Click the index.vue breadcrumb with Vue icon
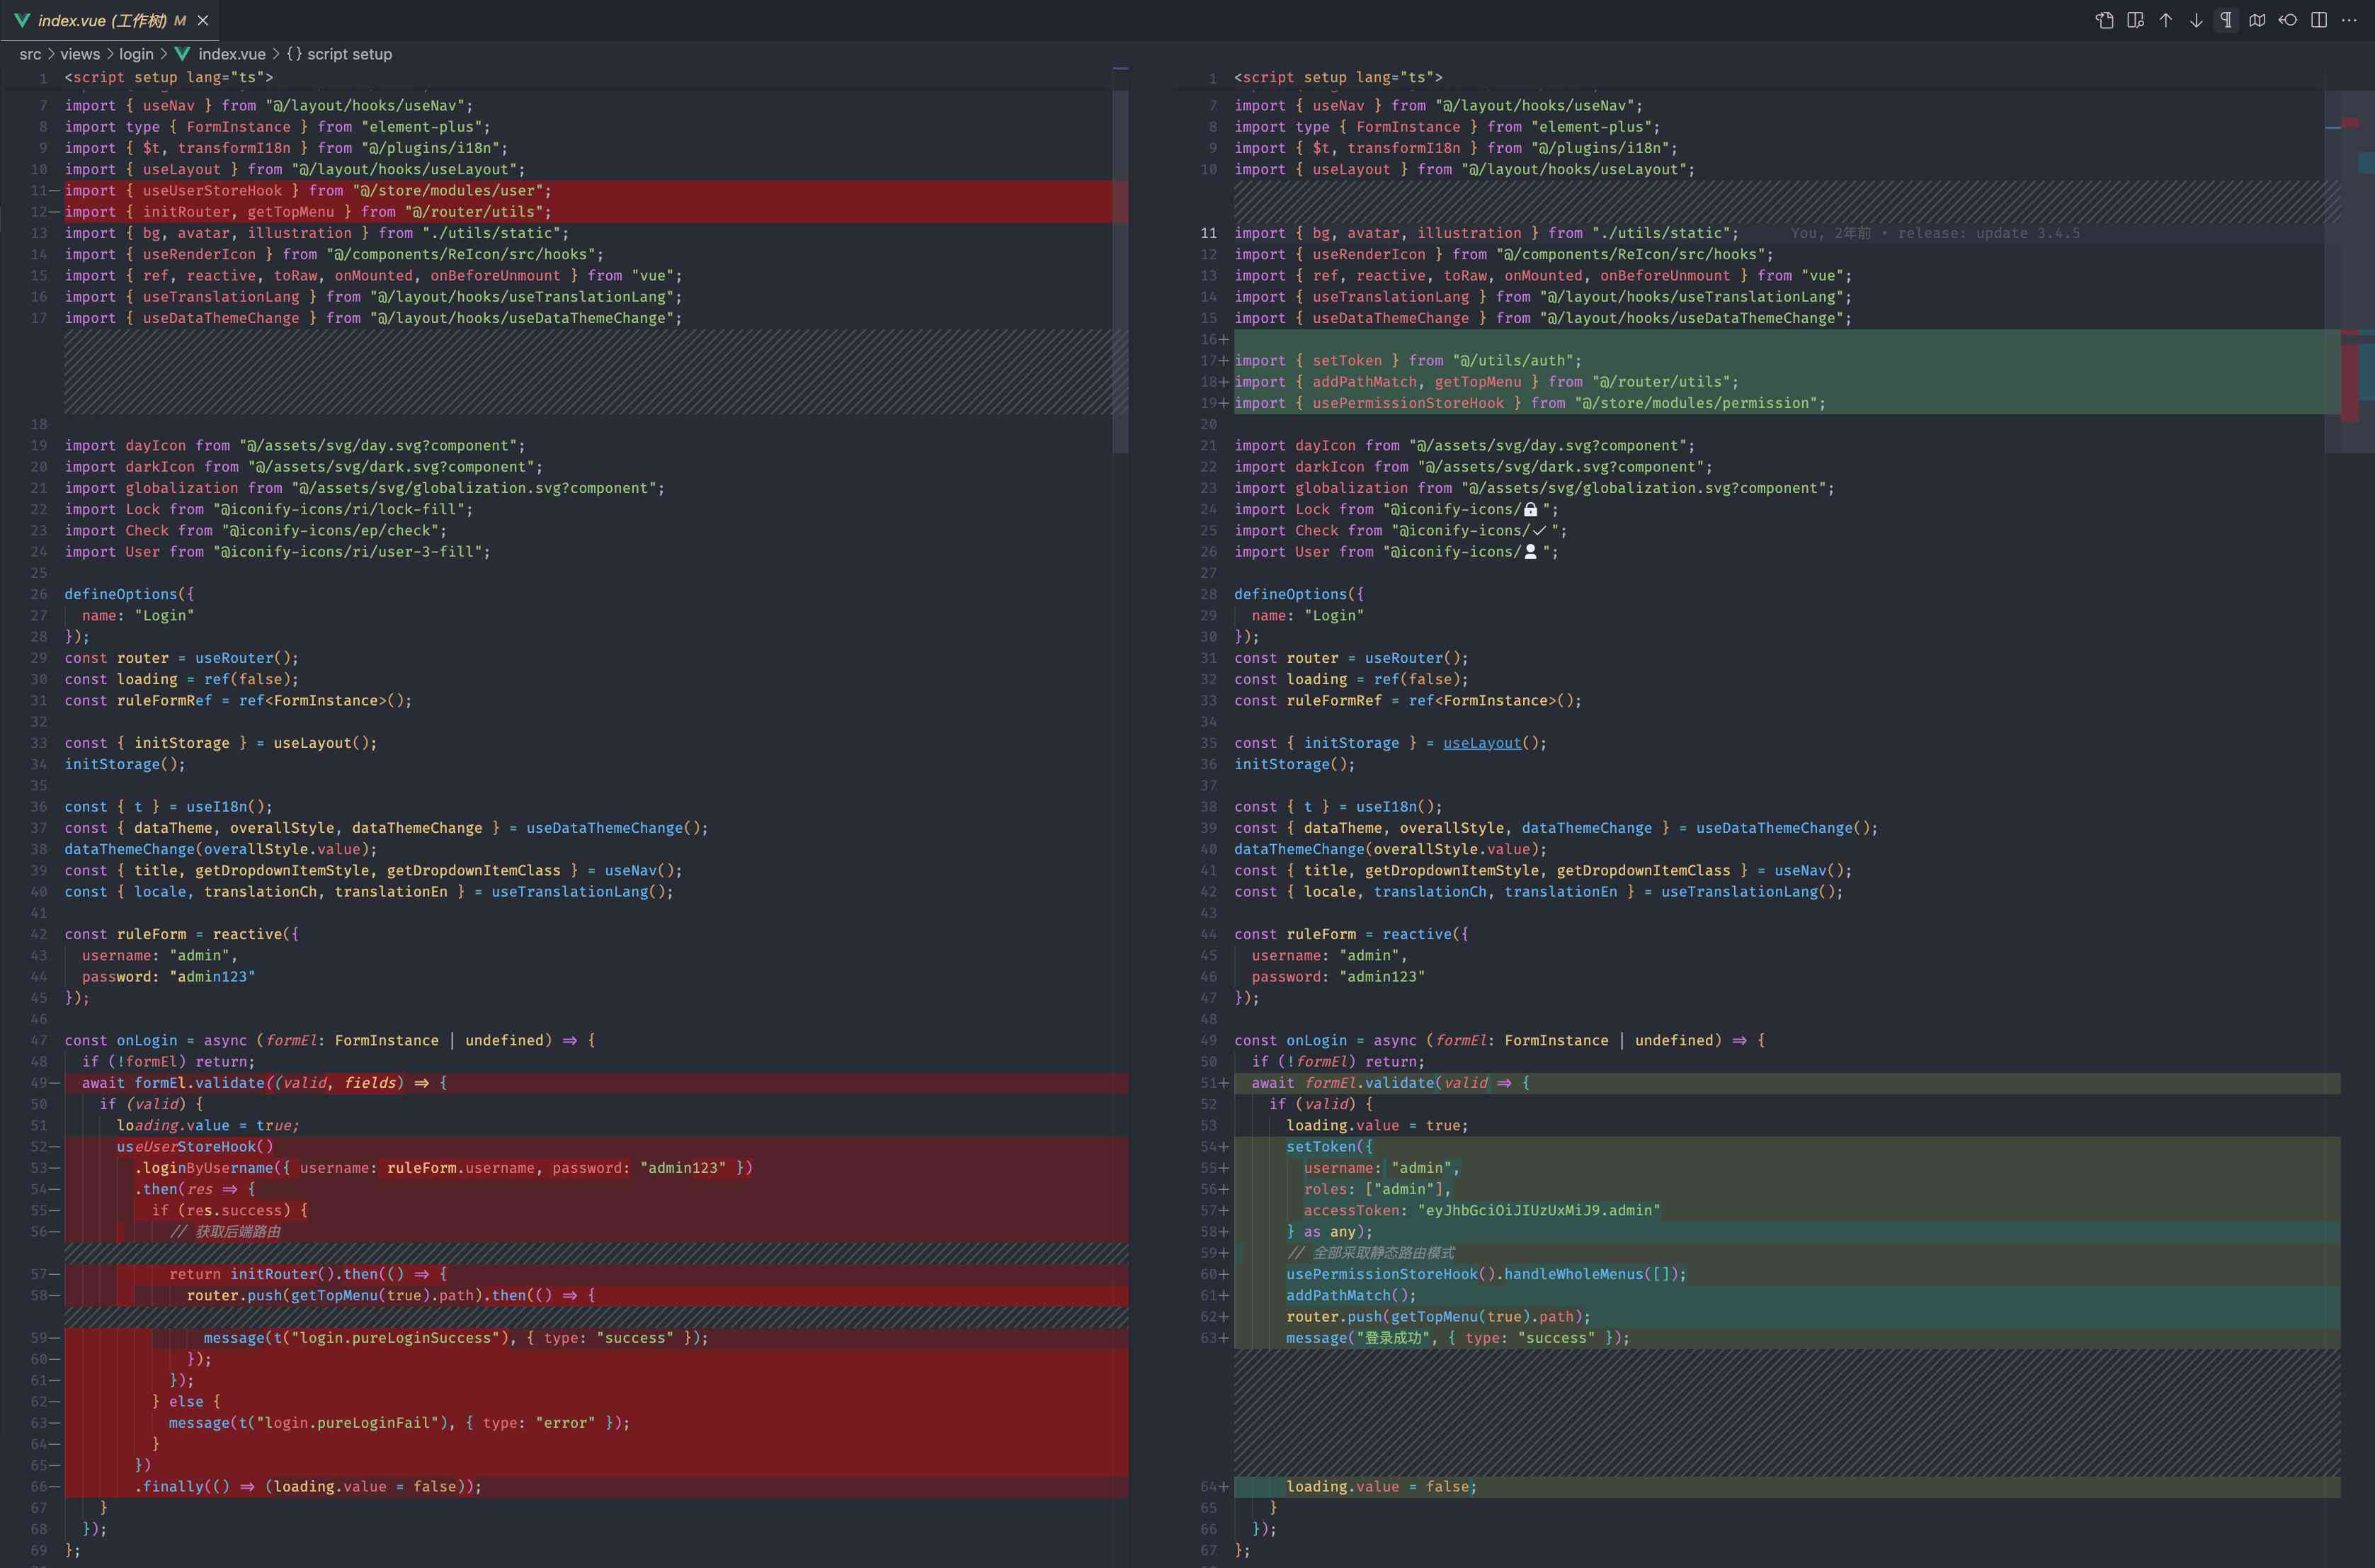 coord(230,54)
